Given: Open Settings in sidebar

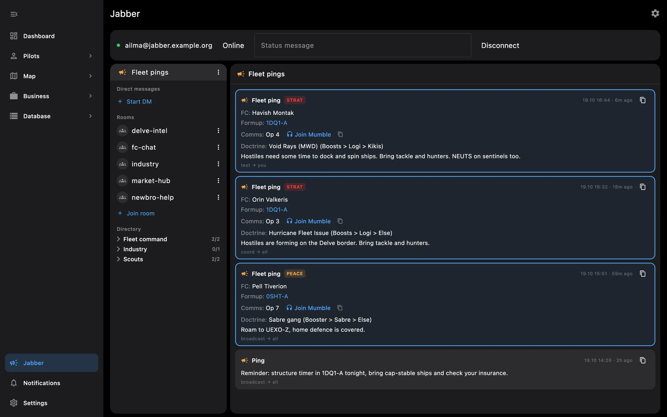Looking at the screenshot, I should [x=52, y=403].
